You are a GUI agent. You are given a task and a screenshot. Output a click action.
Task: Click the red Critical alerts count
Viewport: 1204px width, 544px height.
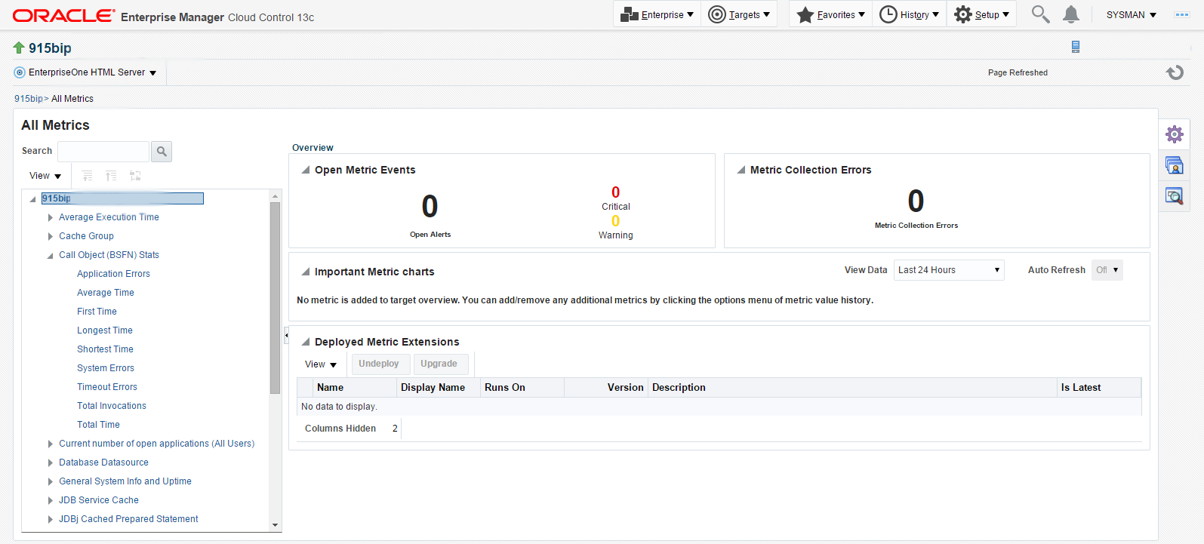click(x=616, y=192)
